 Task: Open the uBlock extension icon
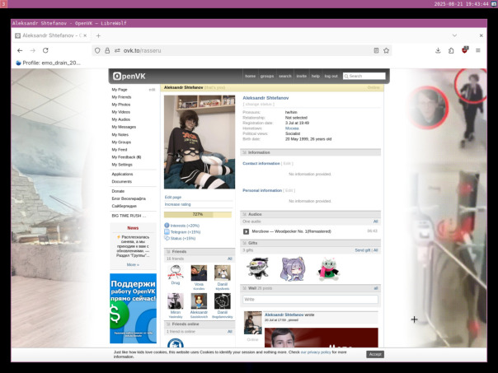click(465, 50)
